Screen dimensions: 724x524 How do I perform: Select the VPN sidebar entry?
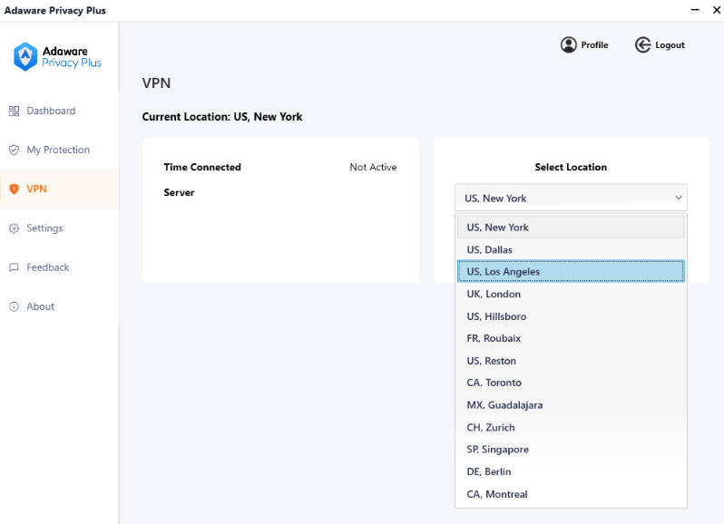[60, 189]
